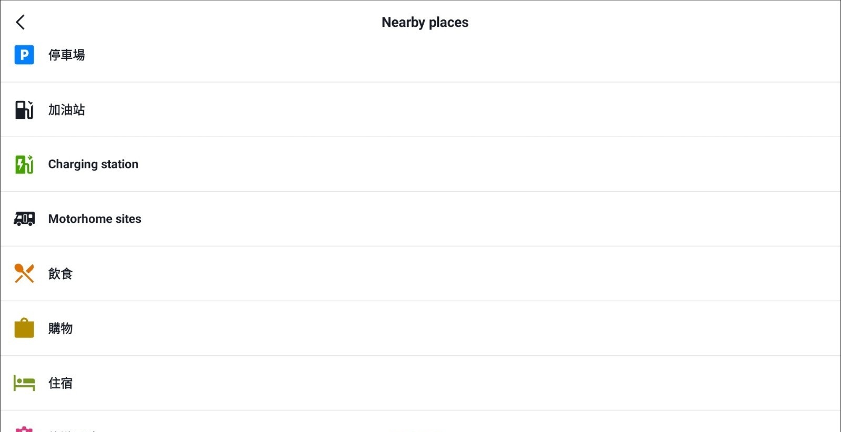Select the 飲食 category
841x432 pixels.
pyautogui.click(x=60, y=274)
